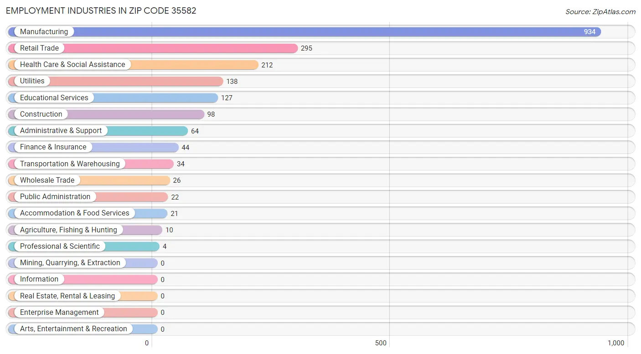
Task: Select the Utilities bar label
Action: click(32, 81)
